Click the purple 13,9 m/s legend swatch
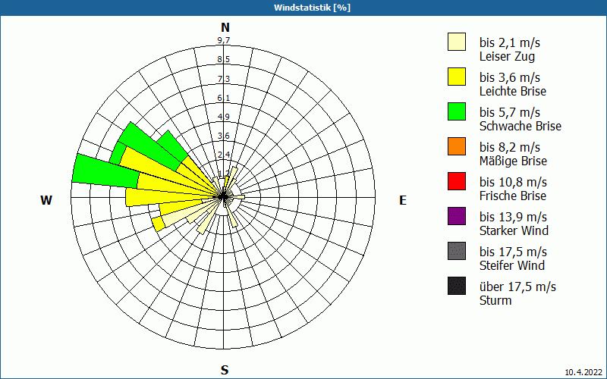Screen dimensions: 607x379 coord(457,216)
